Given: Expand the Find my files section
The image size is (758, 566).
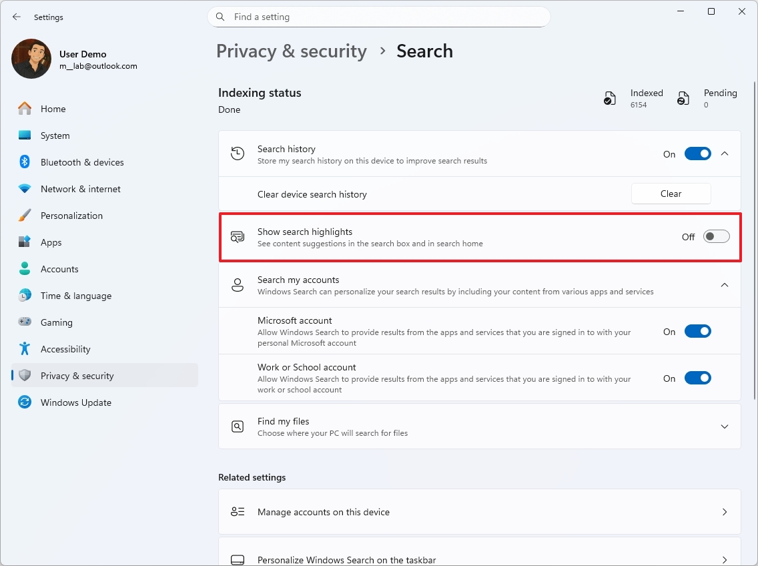Looking at the screenshot, I should [x=725, y=427].
